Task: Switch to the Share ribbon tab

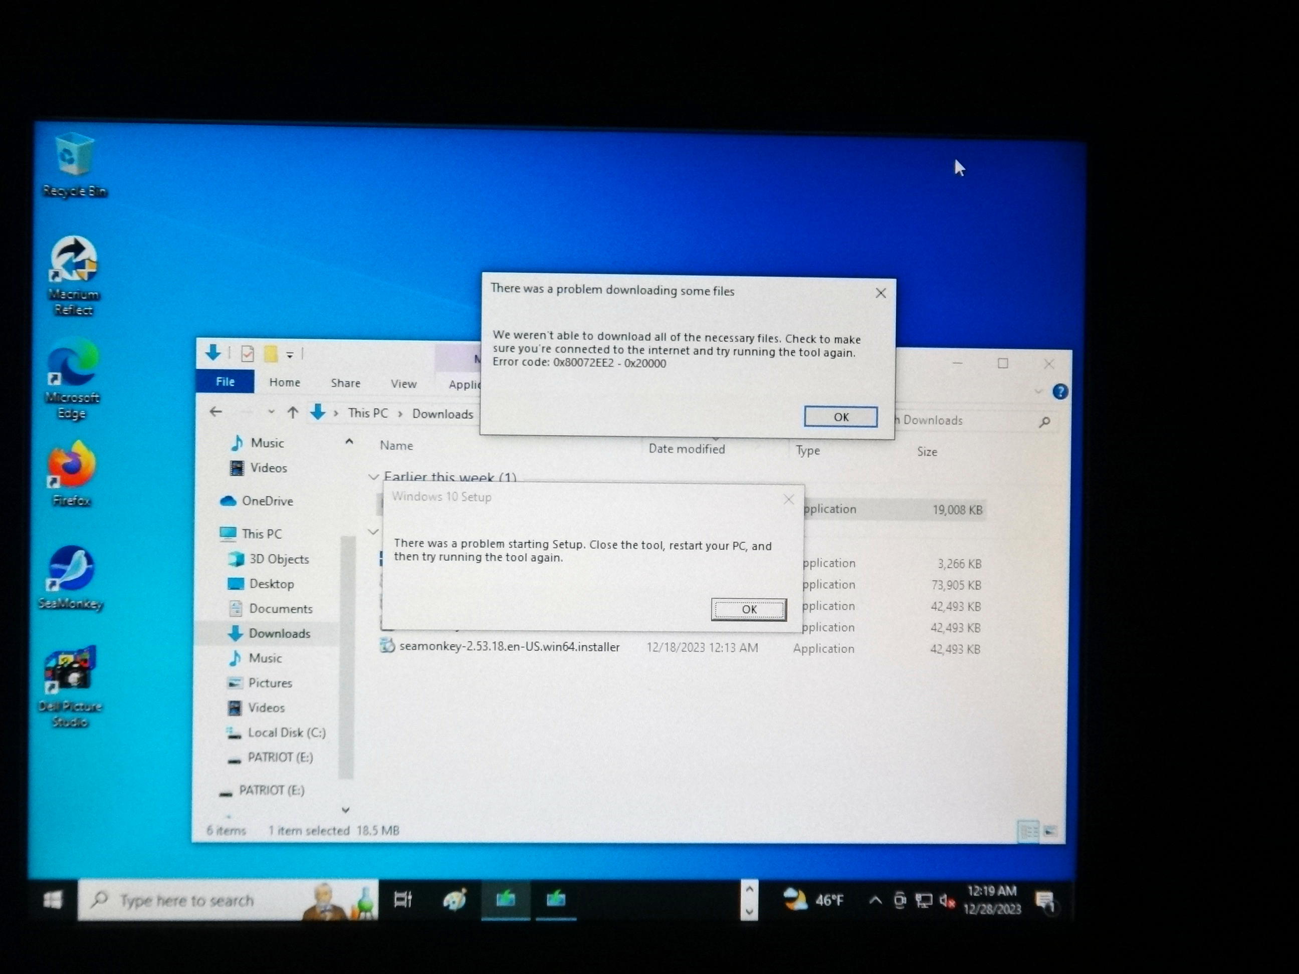Action: click(x=345, y=383)
